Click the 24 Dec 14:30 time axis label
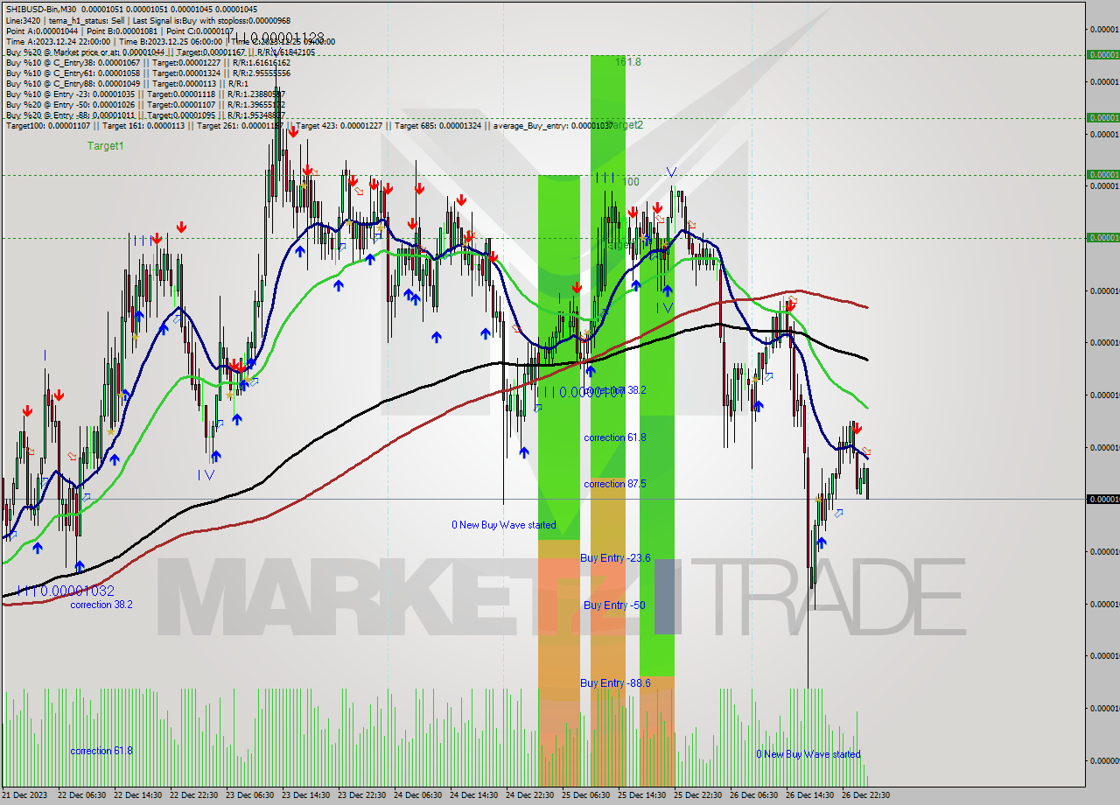This screenshot has height=805, width=1120. coord(473,795)
